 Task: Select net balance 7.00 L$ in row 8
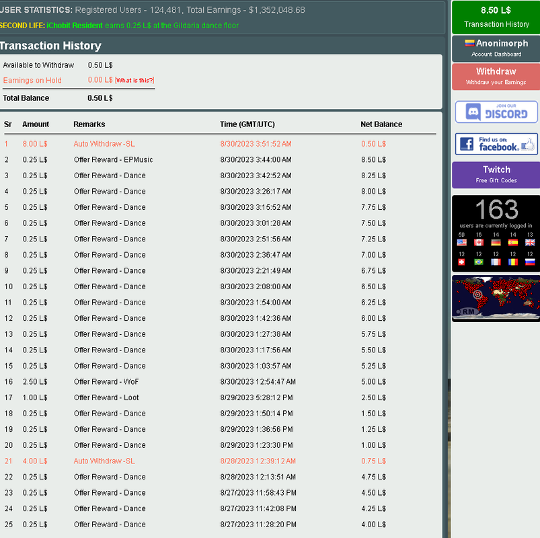pyautogui.click(x=374, y=254)
